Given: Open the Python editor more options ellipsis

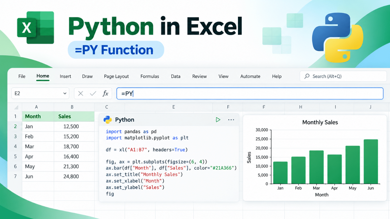Looking at the screenshot, I should click(231, 120).
